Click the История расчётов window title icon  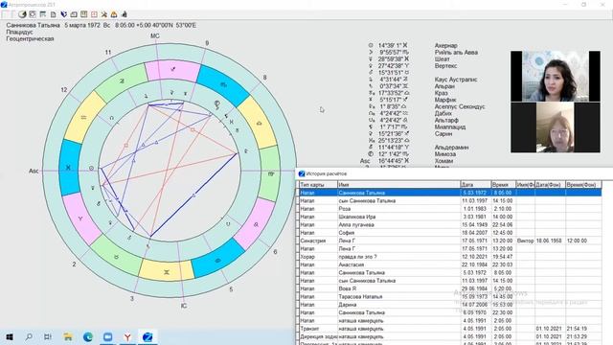[302, 173]
